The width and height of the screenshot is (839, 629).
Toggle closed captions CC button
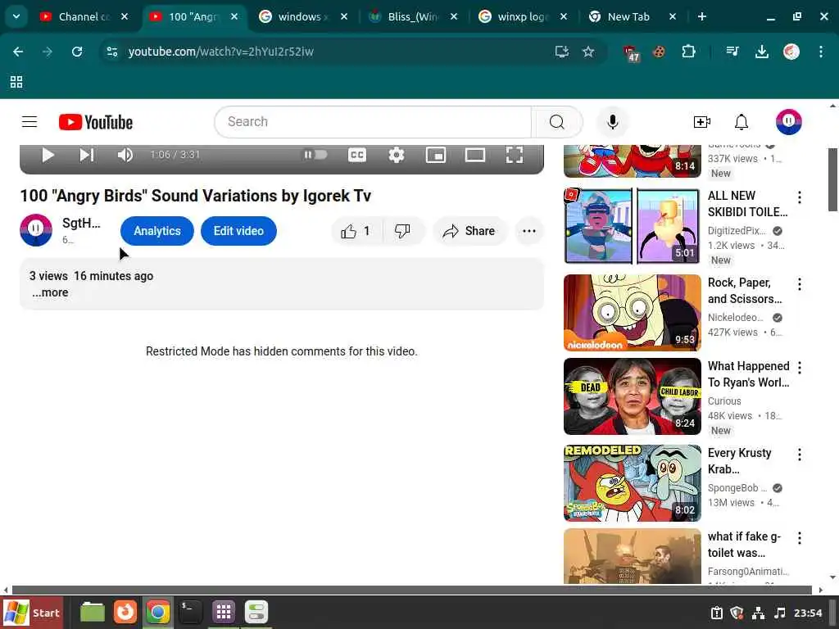[x=357, y=155]
